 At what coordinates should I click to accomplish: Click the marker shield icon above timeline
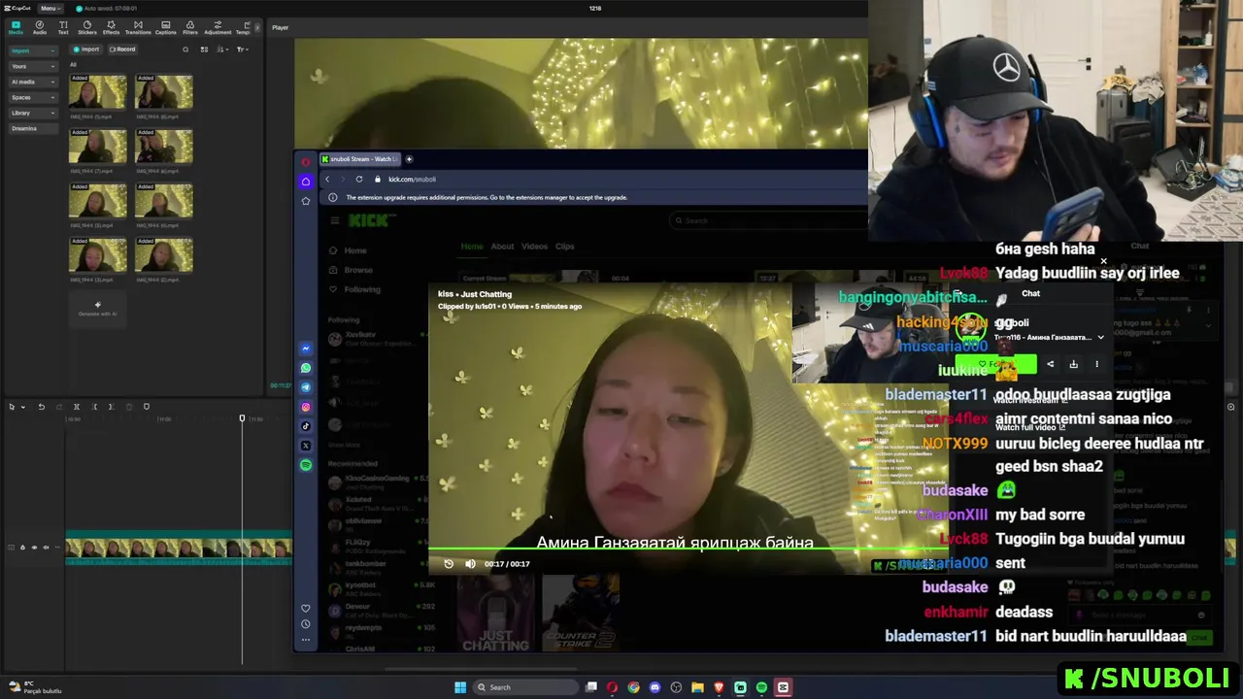[147, 407]
